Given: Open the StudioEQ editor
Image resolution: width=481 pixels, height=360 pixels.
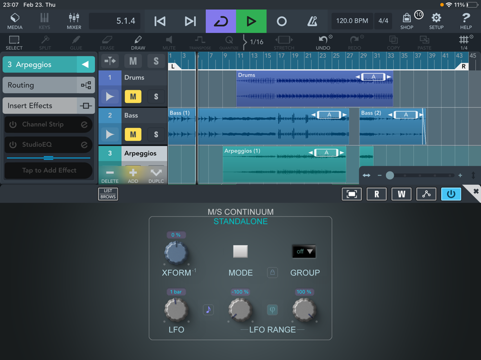Looking at the screenshot, I should pos(84,144).
